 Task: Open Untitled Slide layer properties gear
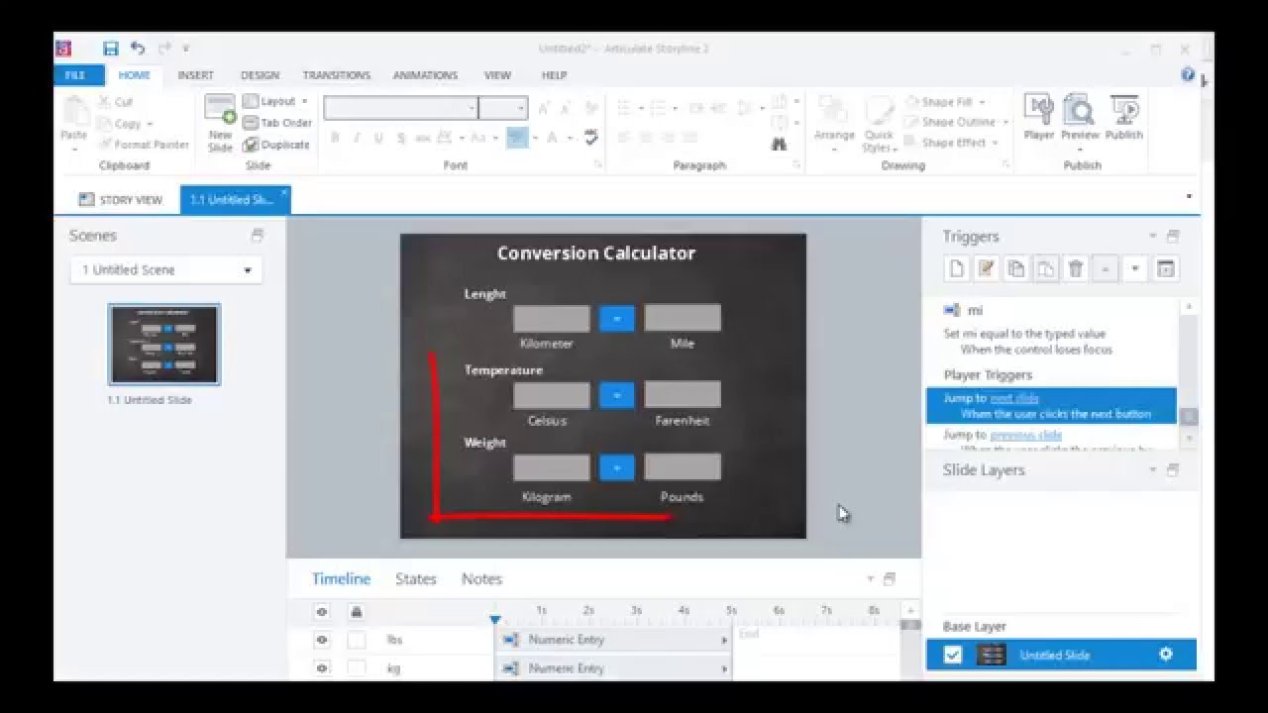[x=1166, y=655]
